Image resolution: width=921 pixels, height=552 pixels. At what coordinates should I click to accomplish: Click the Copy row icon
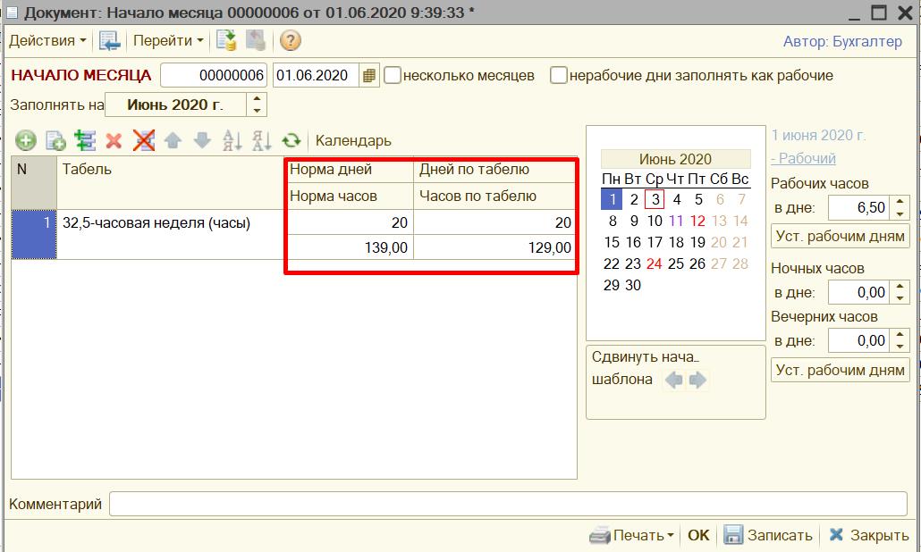(55, 140)
